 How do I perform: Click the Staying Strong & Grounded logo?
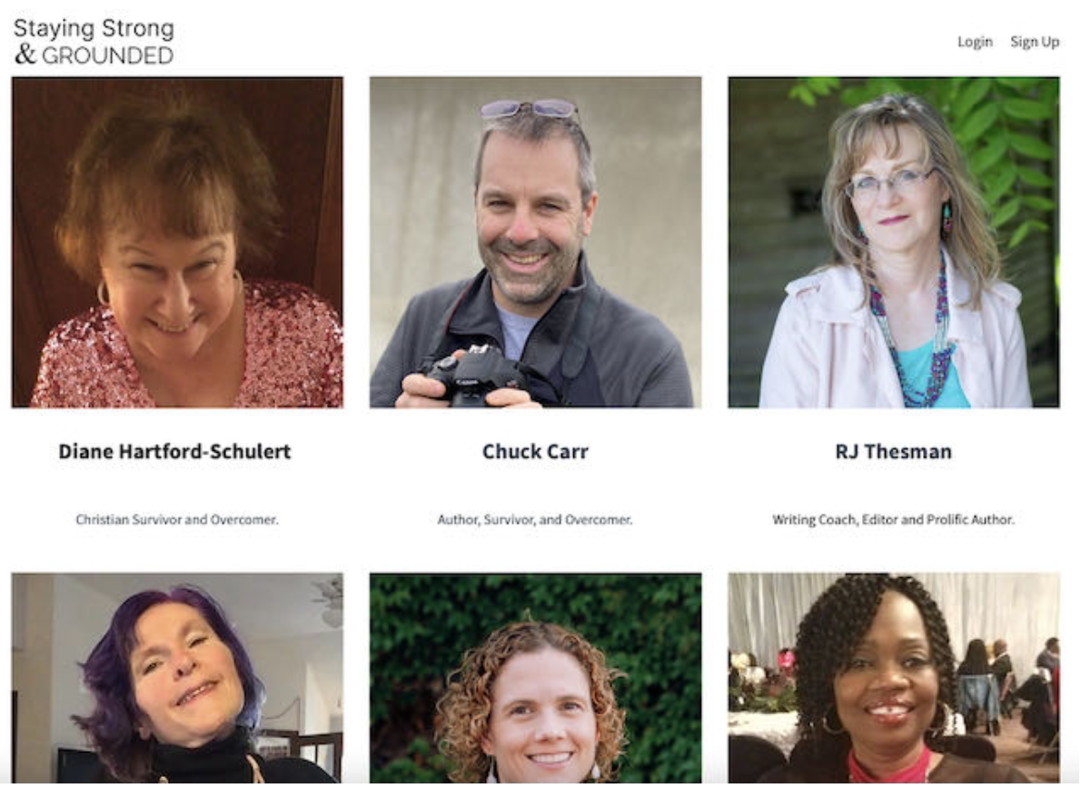[x=94, y=42]
